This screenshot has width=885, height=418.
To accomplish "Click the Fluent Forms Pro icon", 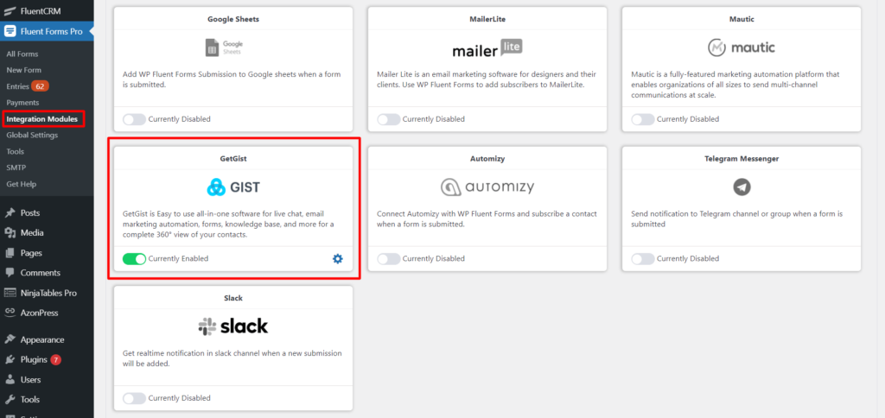I will point(10,32).
